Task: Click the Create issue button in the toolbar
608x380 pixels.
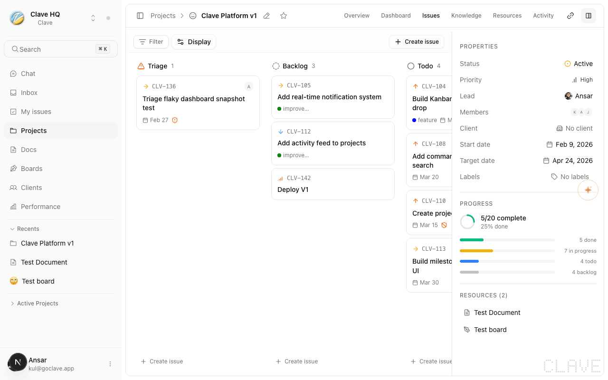Action: pos(416,42)
